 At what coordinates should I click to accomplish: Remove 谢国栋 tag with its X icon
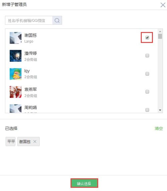coord(35,142)
